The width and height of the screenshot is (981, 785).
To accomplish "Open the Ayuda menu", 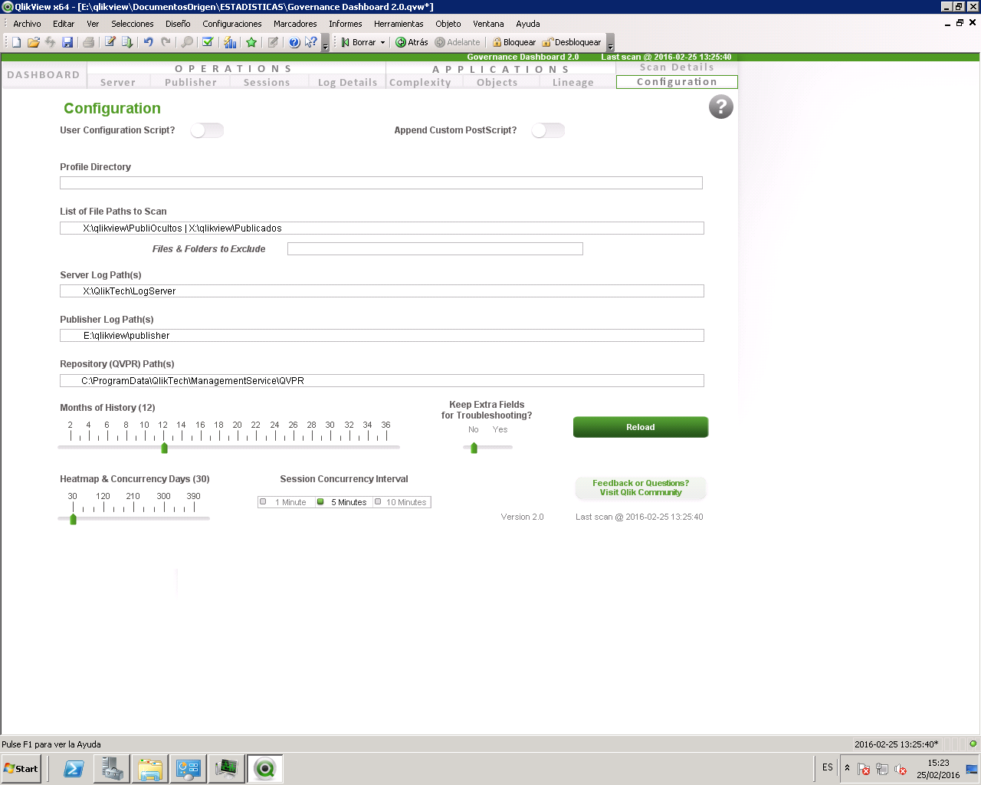I will tap(528, 24).
